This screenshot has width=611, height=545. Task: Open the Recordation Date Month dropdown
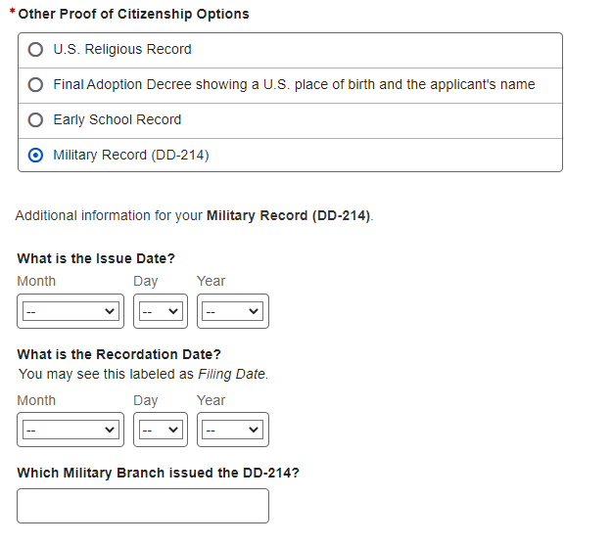click(x=70, y=430)
